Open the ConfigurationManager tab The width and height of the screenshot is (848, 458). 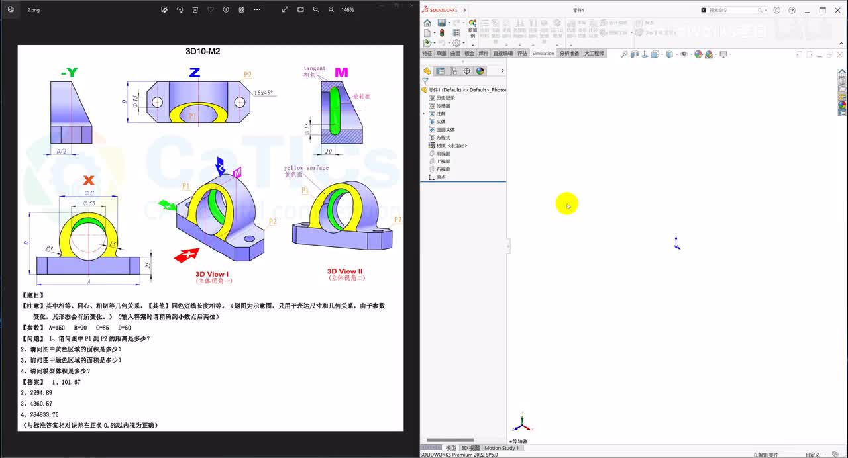(454, 71)
